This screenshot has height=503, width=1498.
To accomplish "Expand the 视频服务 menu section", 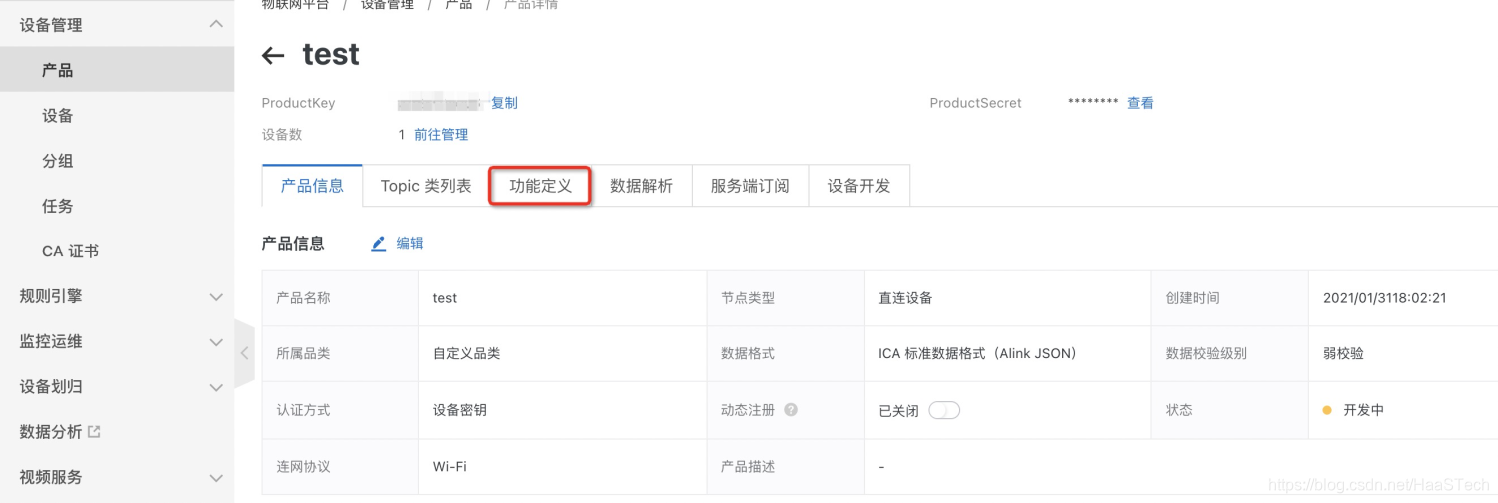I will coord(216,478).
